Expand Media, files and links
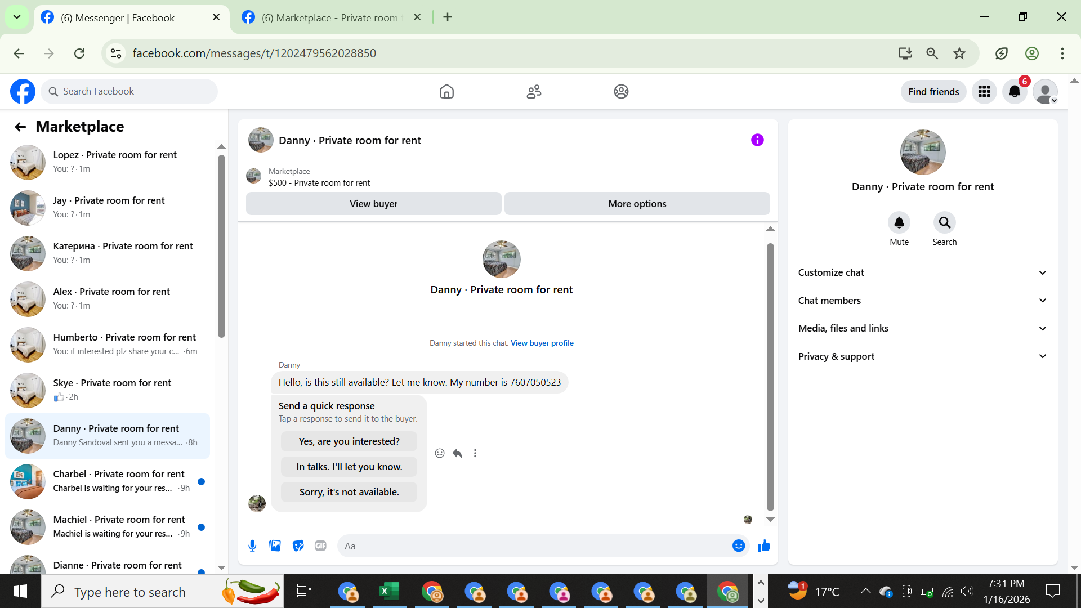1081x608 pixels. click(x=922, y=328)
